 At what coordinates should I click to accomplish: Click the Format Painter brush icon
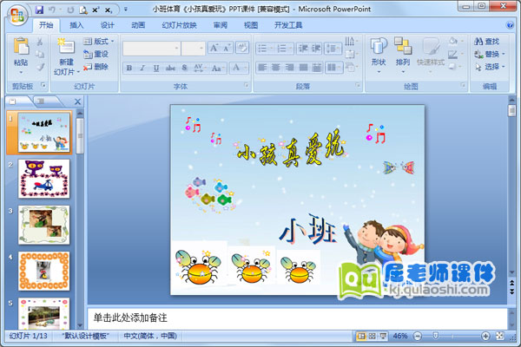[40, 67]
